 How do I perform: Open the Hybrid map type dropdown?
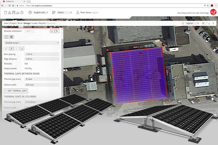192,23
